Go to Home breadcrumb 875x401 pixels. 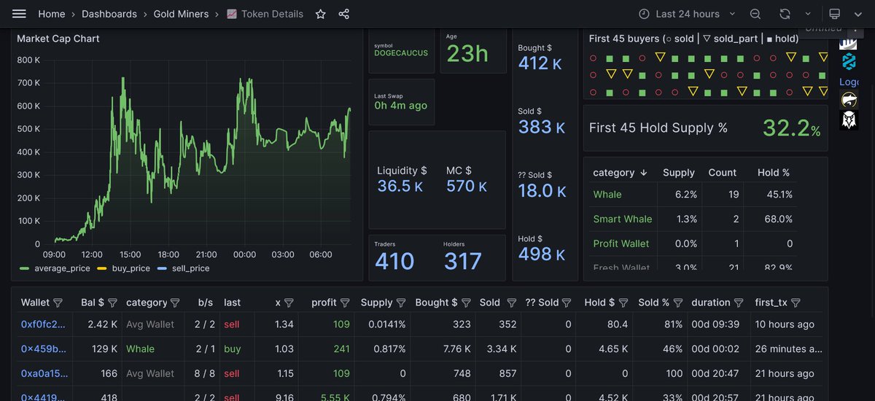pyautogui.click(x=51, y=14)
